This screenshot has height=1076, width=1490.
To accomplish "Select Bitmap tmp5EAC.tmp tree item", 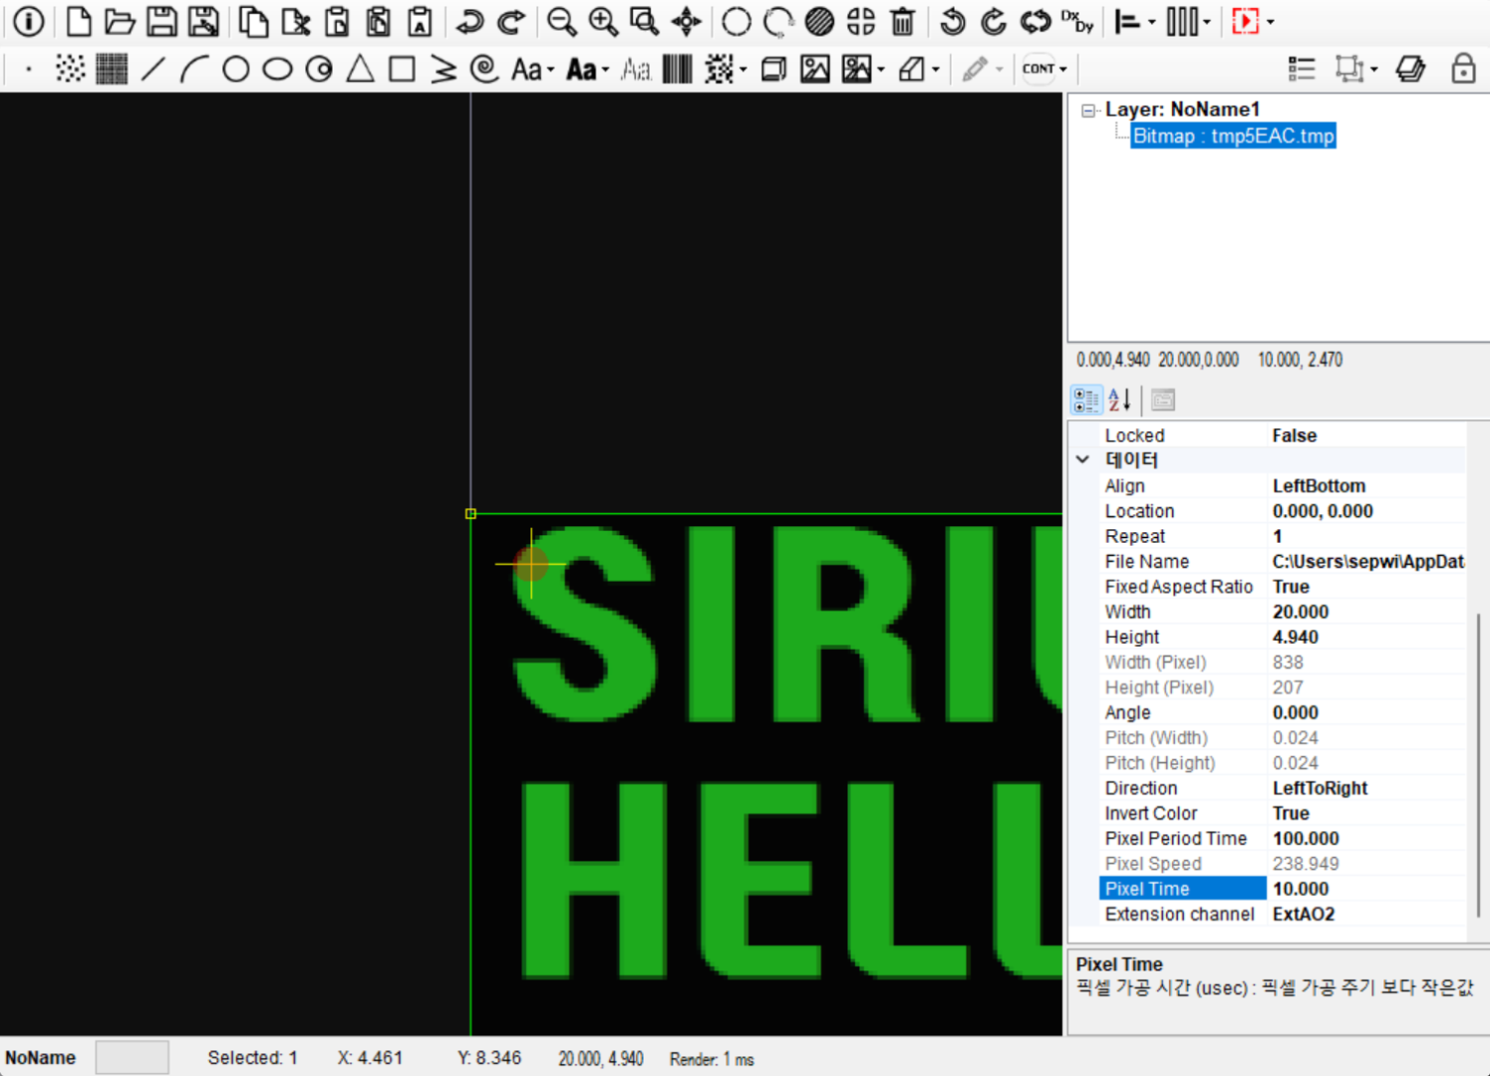I will [1234, 136].
